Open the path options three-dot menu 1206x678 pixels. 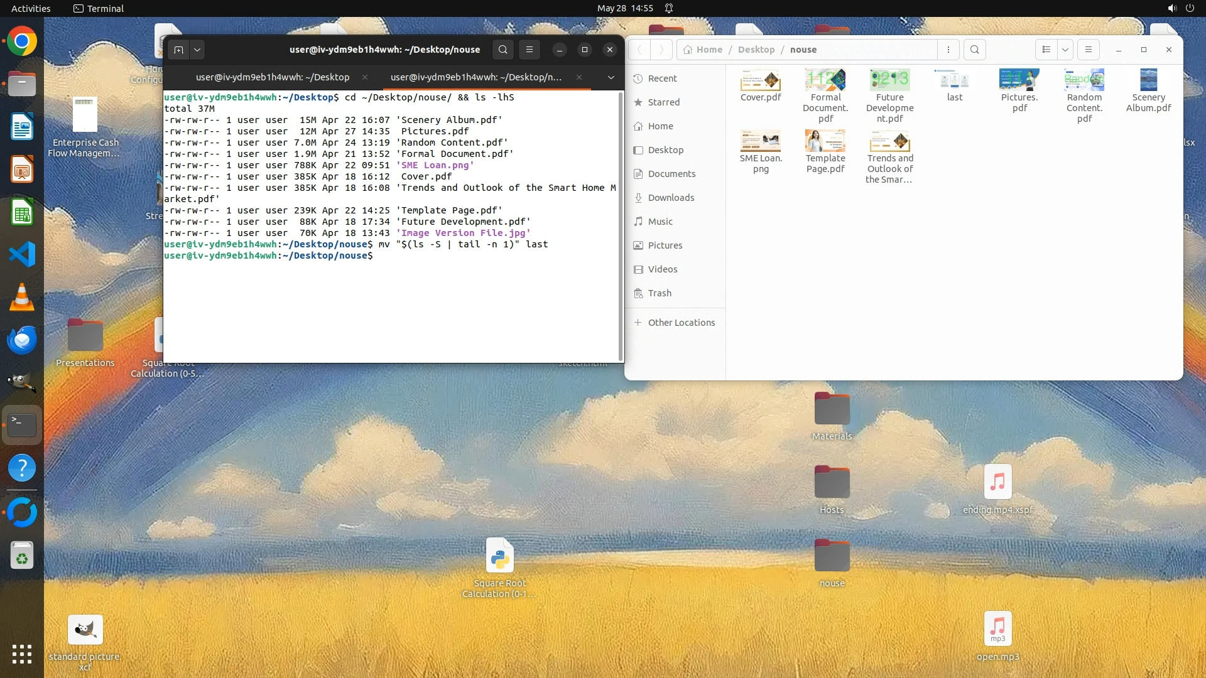(x=948, y=50)
